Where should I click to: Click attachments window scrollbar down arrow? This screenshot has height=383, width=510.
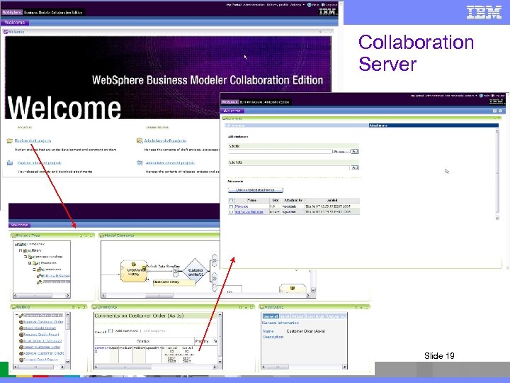pos(497,218)
